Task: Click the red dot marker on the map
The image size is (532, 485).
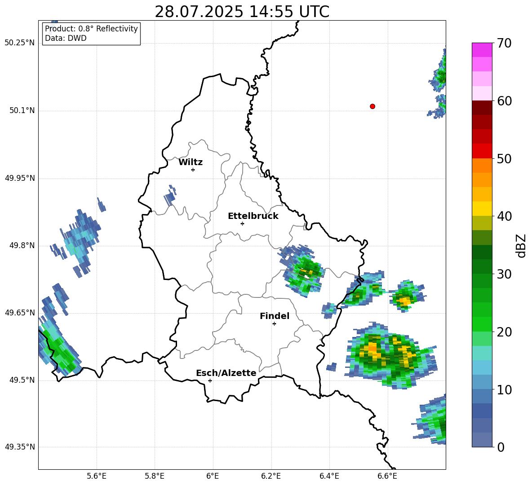Action: (x=372, y=106)
